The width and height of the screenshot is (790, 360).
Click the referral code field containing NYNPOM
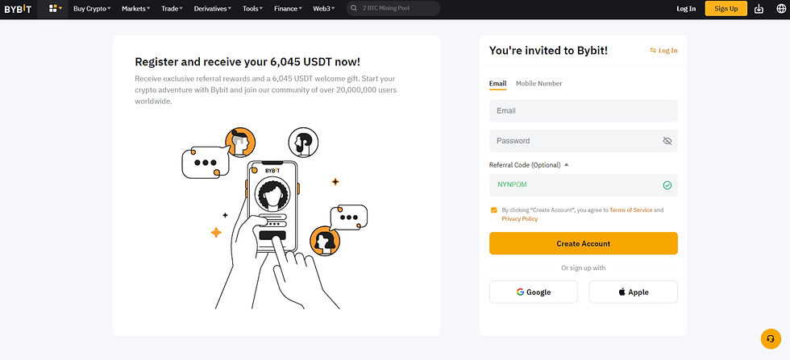583,185
